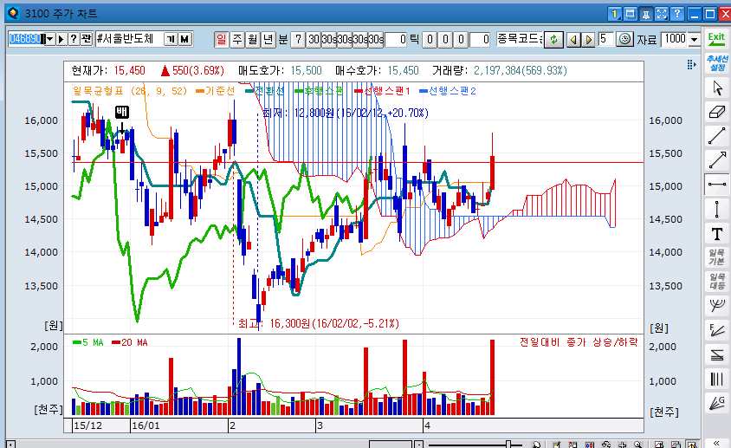
Task: Select the arrow pointer tool
Action: tap(716, 88)
